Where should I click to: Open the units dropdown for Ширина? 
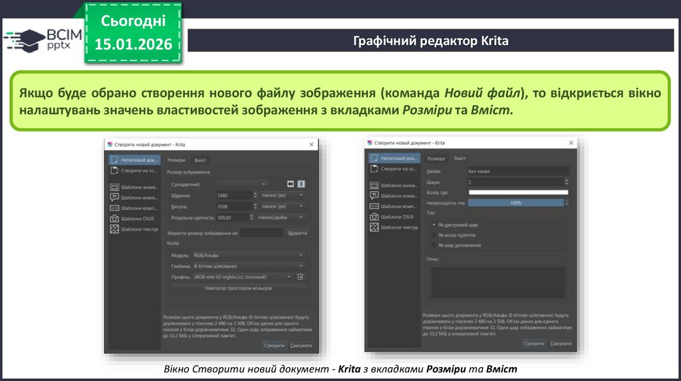click(282, 196)
